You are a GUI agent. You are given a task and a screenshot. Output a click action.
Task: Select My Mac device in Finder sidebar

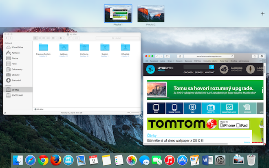pos(18,89)
